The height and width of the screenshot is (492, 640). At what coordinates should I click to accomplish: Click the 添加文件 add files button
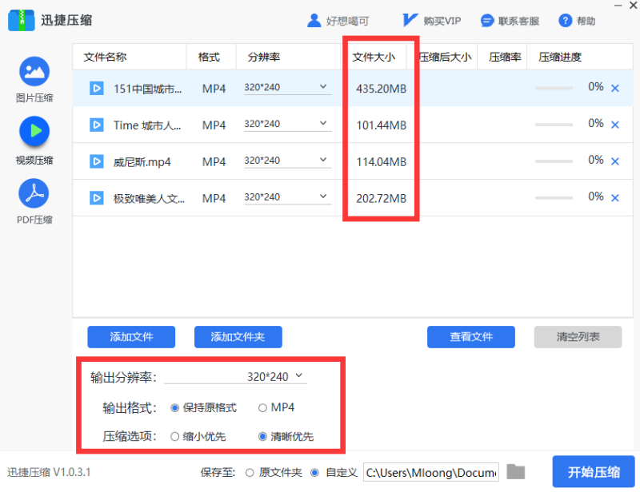click(x=131, y=336)
